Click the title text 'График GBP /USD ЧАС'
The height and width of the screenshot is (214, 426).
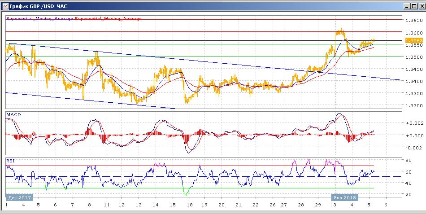coord(38,6)
